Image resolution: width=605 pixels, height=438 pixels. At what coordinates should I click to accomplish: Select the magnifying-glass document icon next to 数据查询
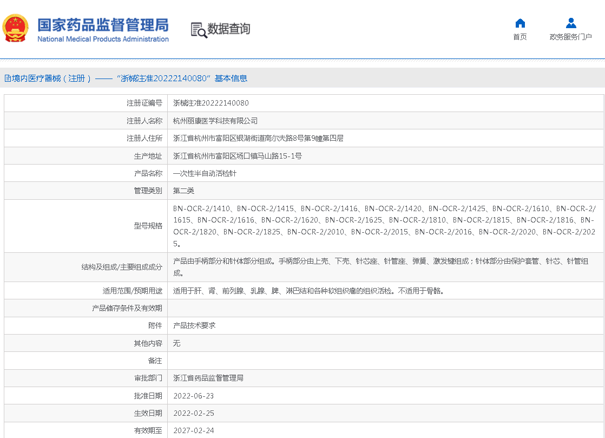coord(196,29)
